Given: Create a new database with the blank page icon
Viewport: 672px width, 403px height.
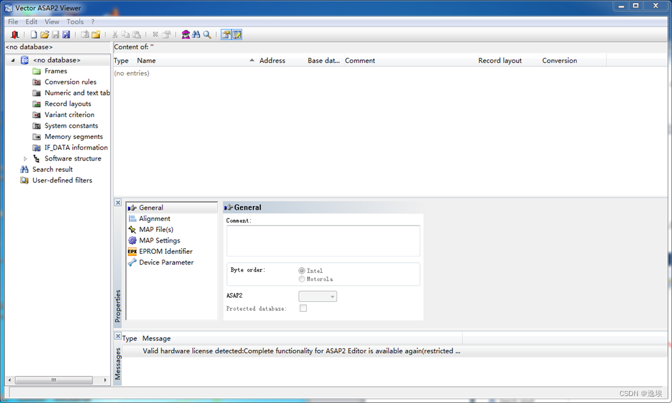Looking at the screenshot, I should [34, 35].
